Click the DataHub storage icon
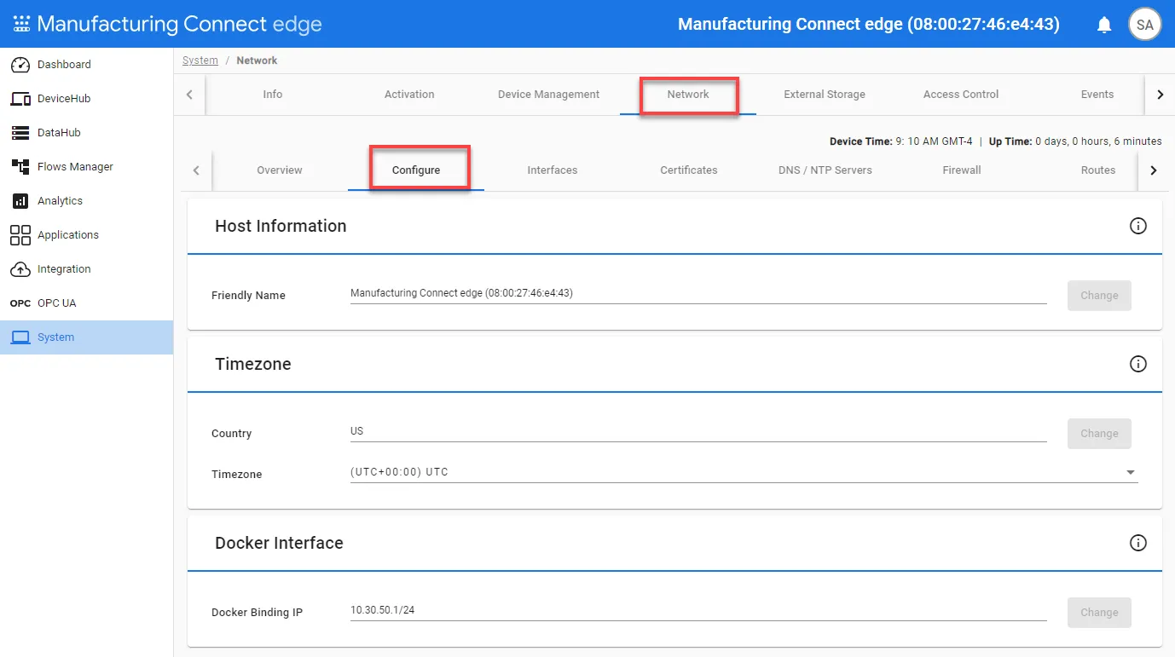This screenshot has height=657, width=1175. 20,133
